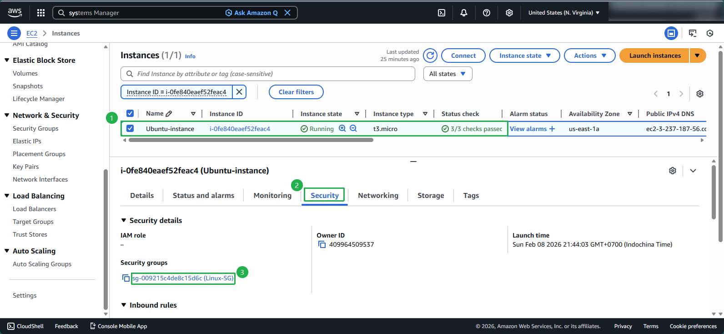Open security group sg-009215c4de8c15d6c link
The width and height of the screenshot is (724, 334).
pos(183,278)
